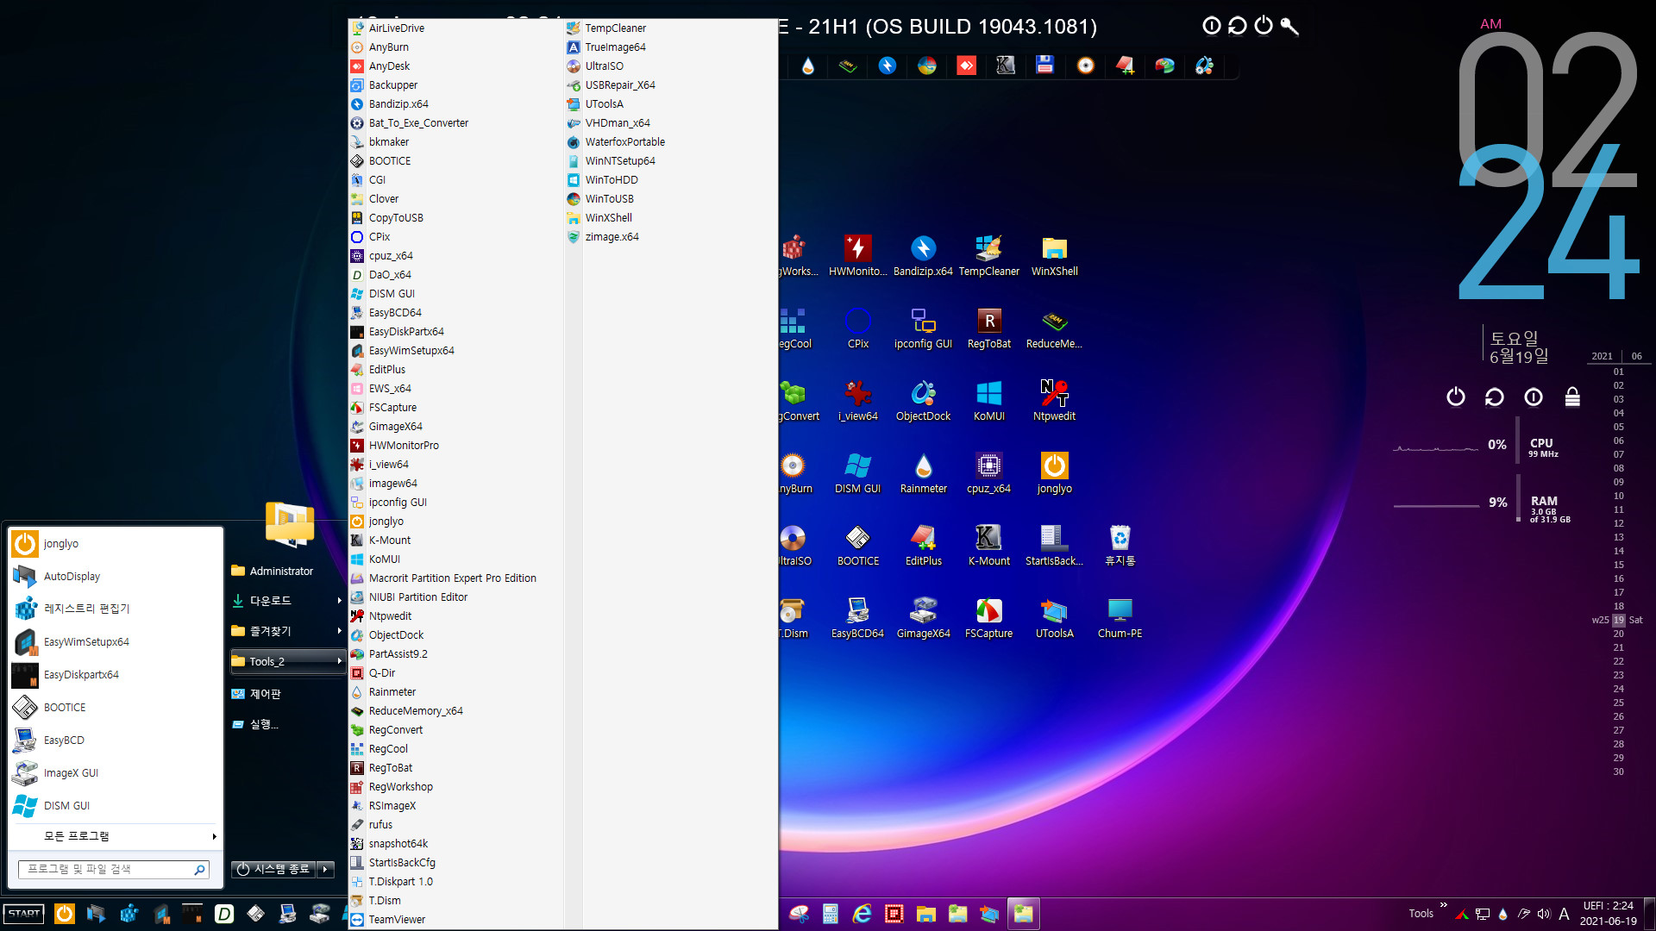Click the START button on taskbar
Screen dimensions: 1656x931
click(x=24, y=914)
